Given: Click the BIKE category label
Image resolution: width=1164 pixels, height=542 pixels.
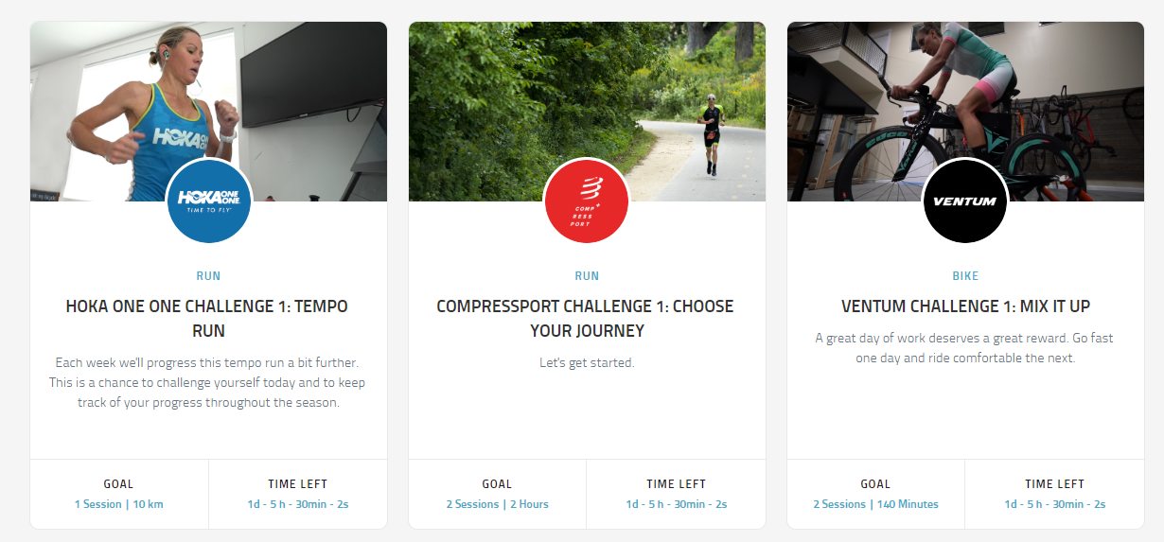Looking at the screenshot, I should click(965, 276).
